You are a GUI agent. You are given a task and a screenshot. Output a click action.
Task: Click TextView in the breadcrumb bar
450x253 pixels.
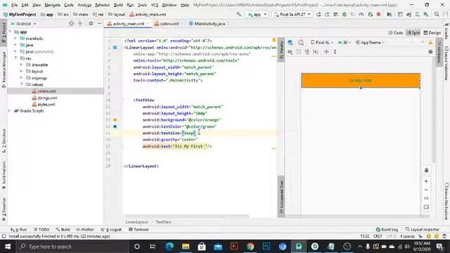click(163, 222)
